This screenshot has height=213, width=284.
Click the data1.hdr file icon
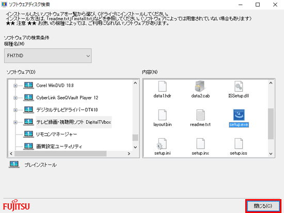(162, 86)
